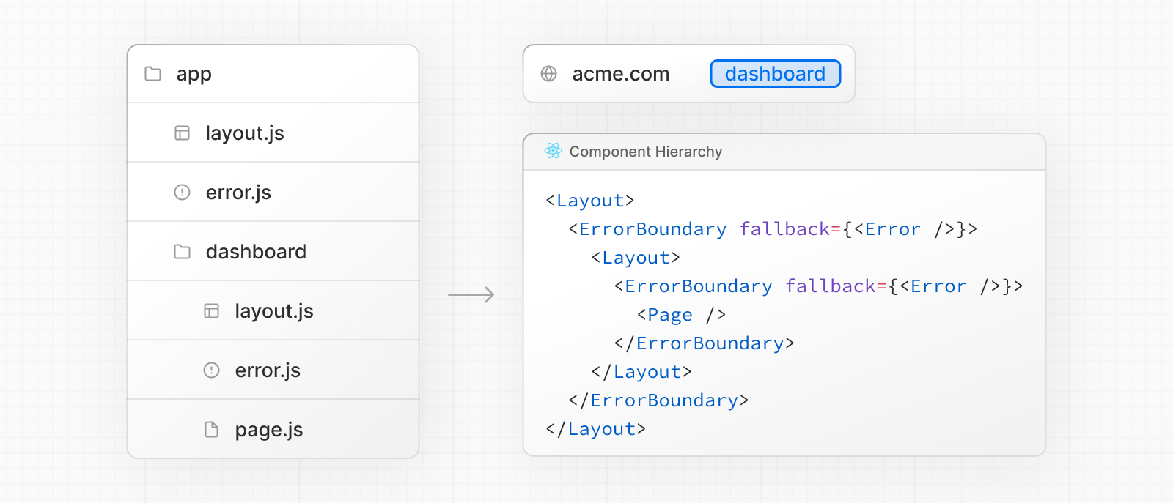Select the app root folder name
This screenshot has height=503, width=1173.
pyautogui.click(x=194, y=74)
